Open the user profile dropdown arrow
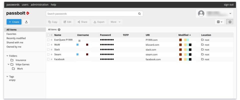Viewport: 240px width, 100px height. coord(230,14)
